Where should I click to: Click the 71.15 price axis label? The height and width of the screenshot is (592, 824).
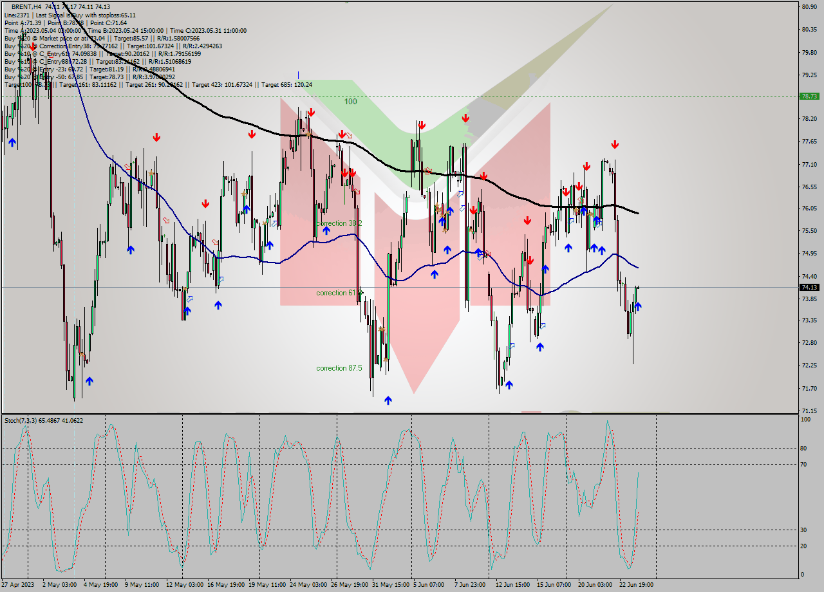[x=809, y=411]
